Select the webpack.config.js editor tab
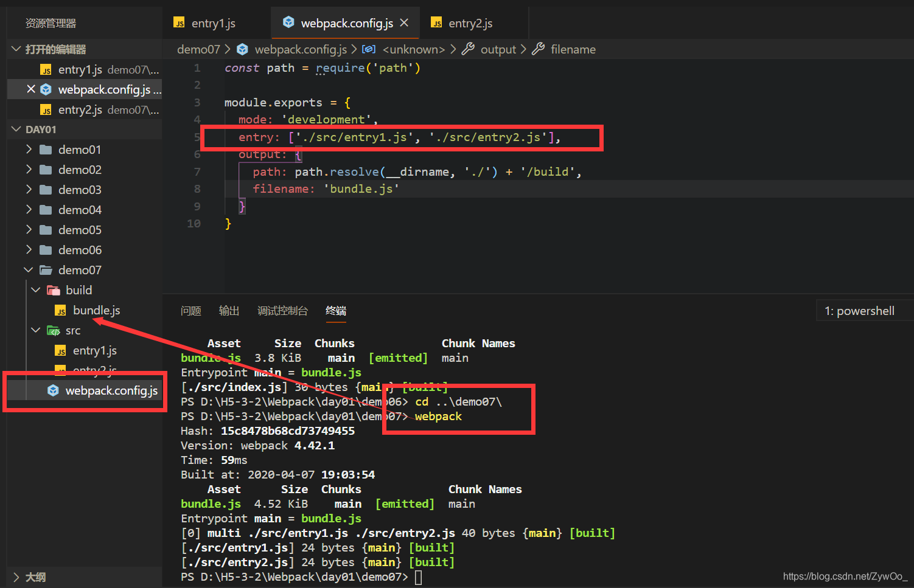This screenshot has height=588, width=914. tap(346, 23)
